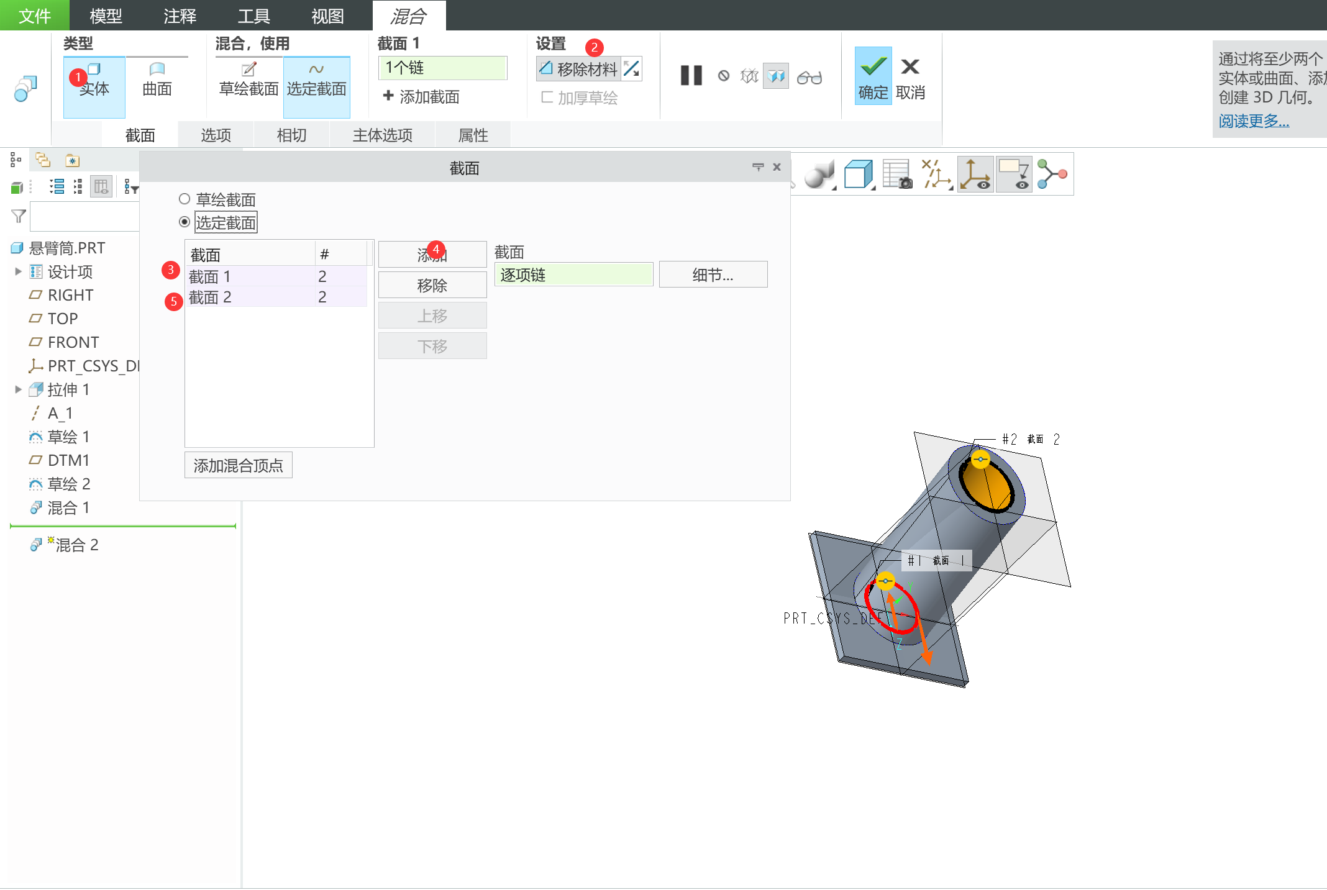1327x890 pixels.
Task: Click the 添加混合顶点 button
Action: [238, 465]
